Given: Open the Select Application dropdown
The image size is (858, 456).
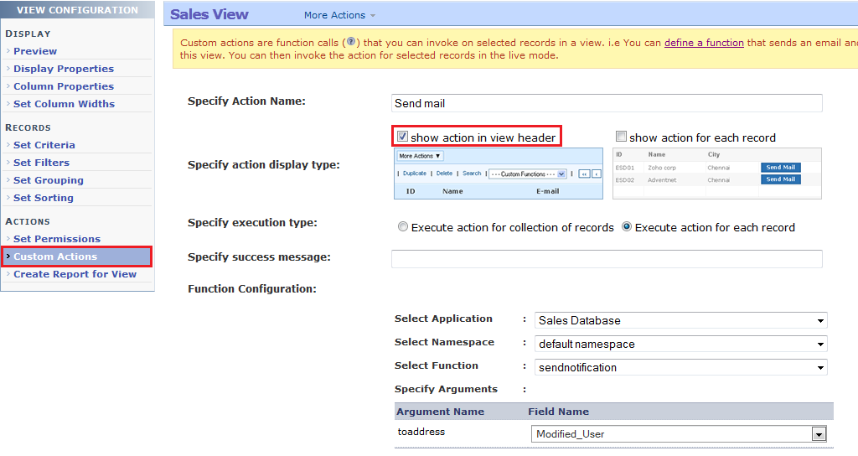Looking at the screenshot, I should point(680,320).
